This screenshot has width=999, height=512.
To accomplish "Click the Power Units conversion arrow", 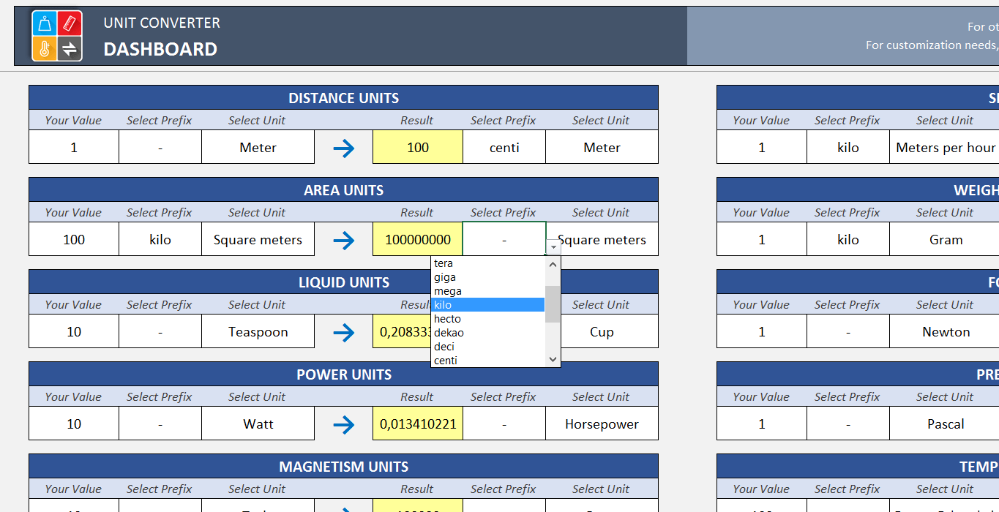I will coord(344,425).
